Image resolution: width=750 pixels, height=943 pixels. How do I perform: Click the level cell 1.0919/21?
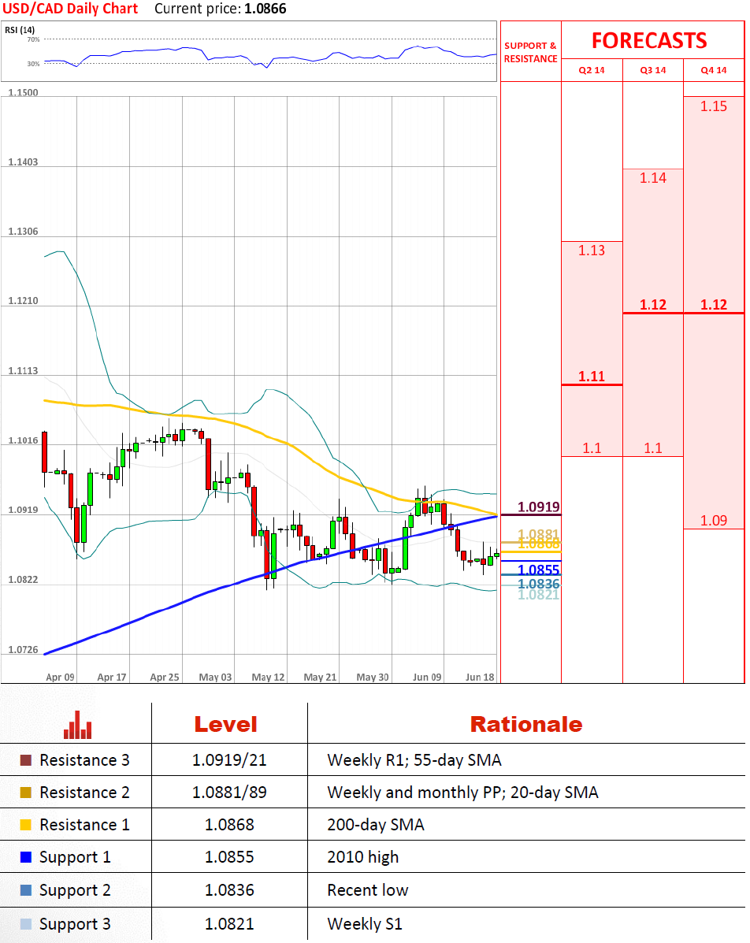click(229, 760)
